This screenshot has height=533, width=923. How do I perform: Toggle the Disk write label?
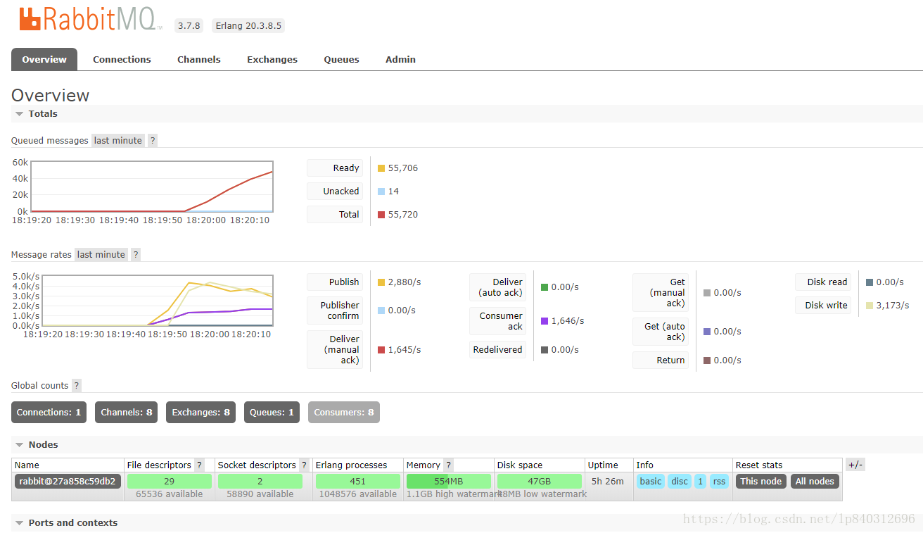(823, 305)
